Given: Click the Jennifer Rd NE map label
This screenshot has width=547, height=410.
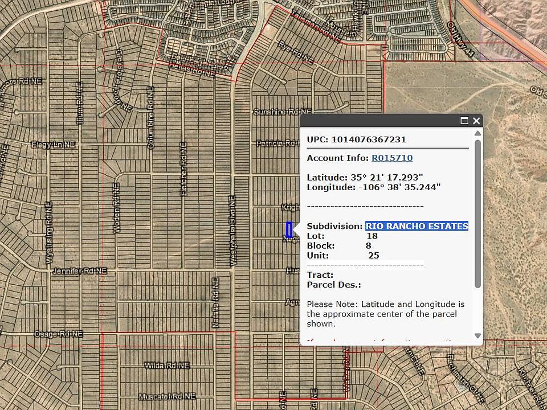Looking at the screenshot, I should coord(80,271).
